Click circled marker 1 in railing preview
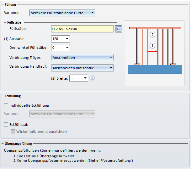 (x=152, y=46)
